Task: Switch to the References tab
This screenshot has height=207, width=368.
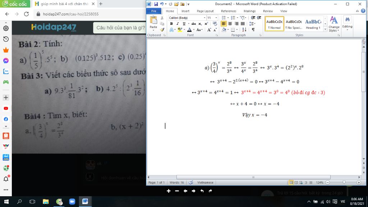Action: coord(228,11)
